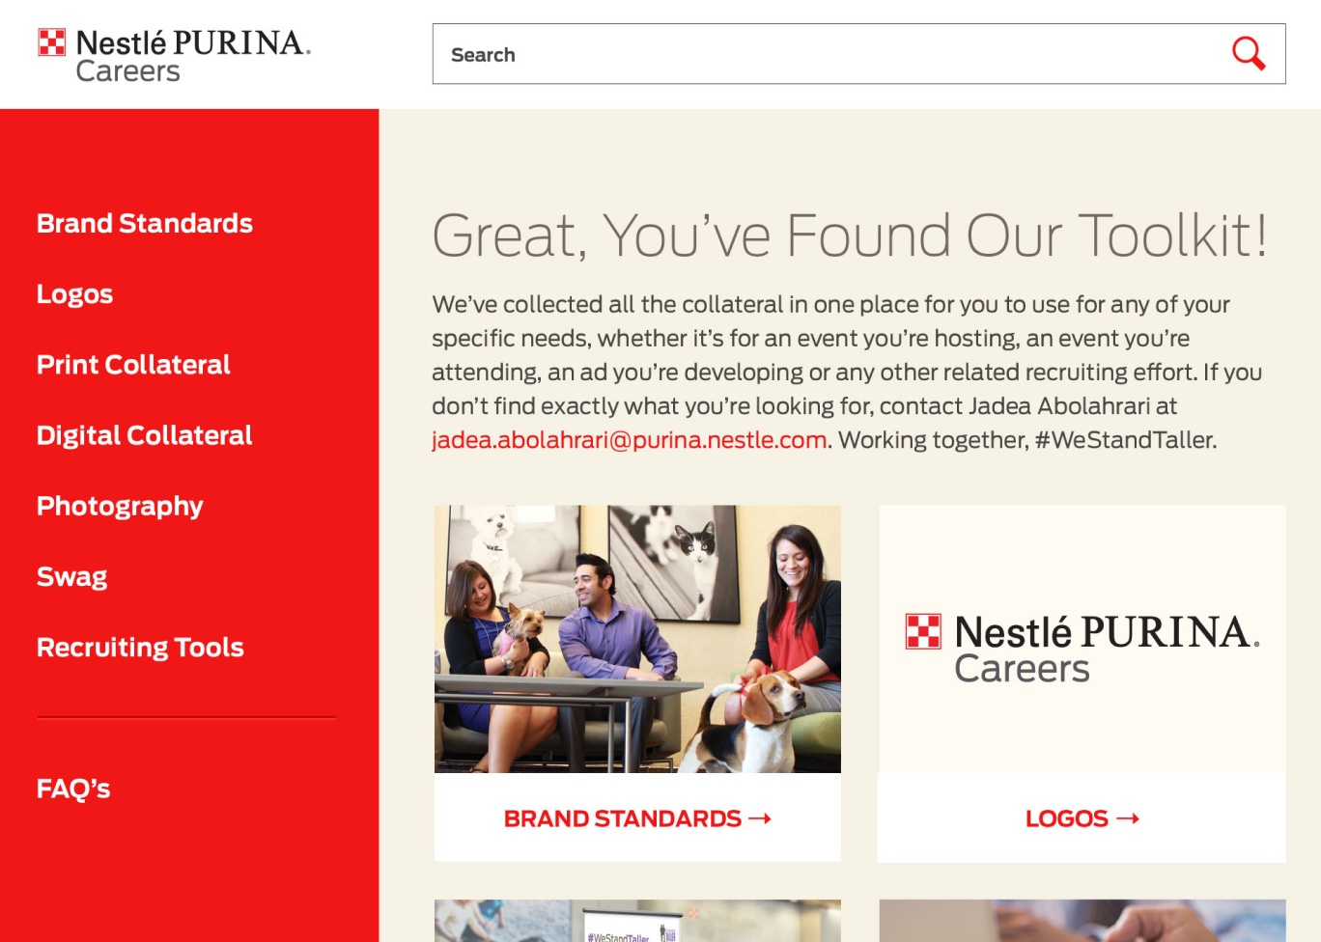Navigate to Recruiting Tools

pyautogui.click(x=140, y=648)
